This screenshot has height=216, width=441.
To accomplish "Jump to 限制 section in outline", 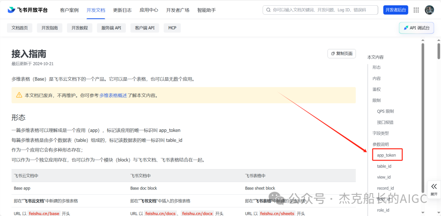I will pos(376,100).
